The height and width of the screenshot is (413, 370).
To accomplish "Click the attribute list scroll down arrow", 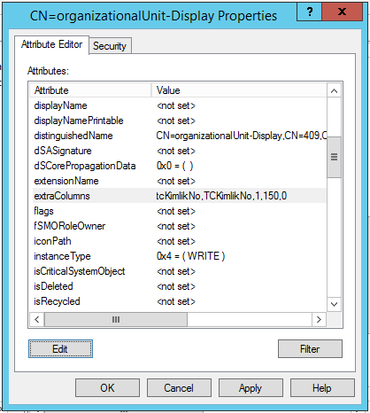I will tap(334, 304).
